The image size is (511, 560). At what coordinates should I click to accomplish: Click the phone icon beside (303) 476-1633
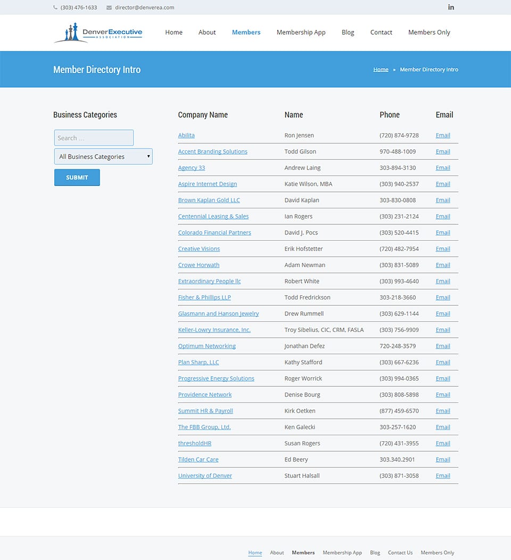[x=55, y=7]
